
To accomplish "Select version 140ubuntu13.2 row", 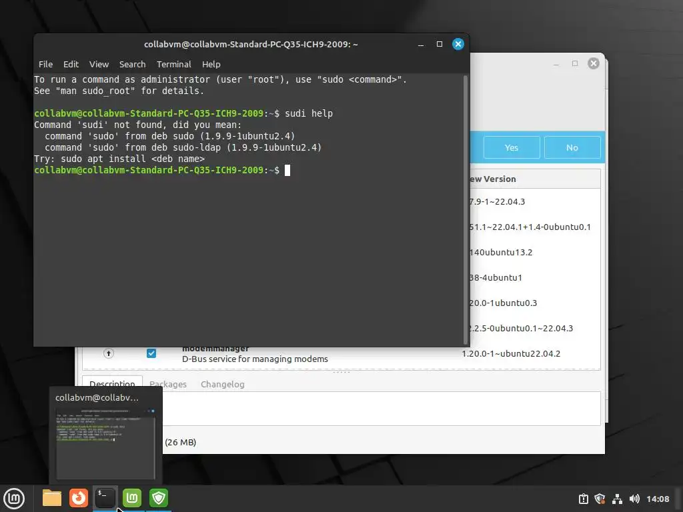I will click(501, 252).
